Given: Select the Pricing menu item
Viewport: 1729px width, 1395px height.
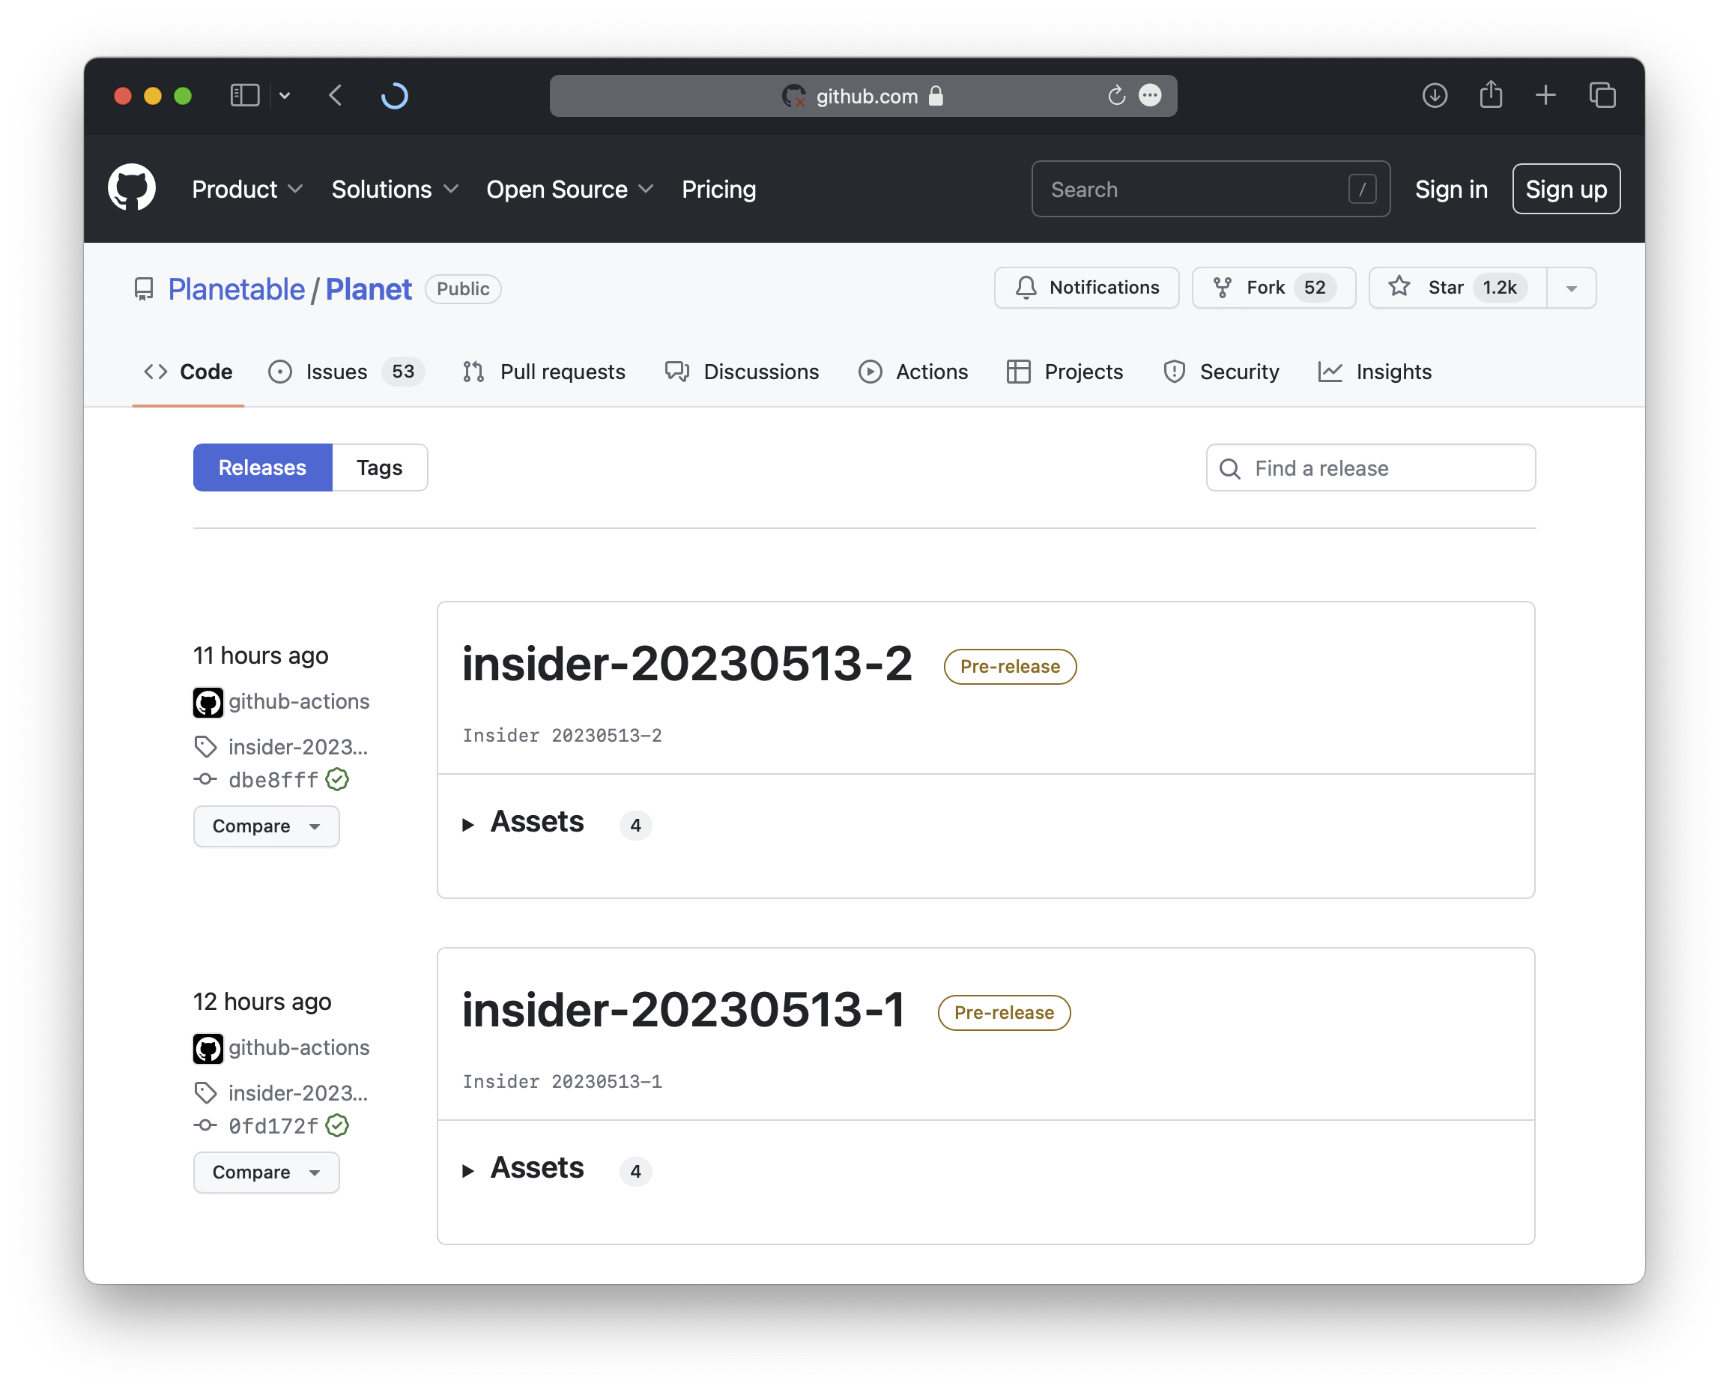Looking at the screenshot, I should 718,189.
